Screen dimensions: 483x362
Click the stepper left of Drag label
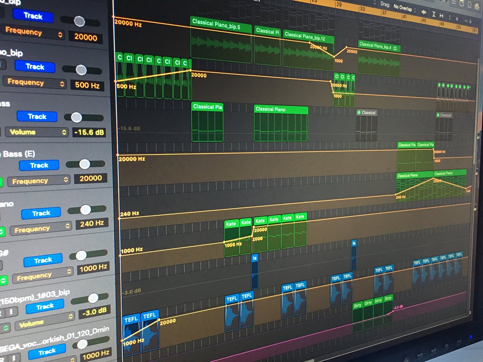(x=375, y=3)
